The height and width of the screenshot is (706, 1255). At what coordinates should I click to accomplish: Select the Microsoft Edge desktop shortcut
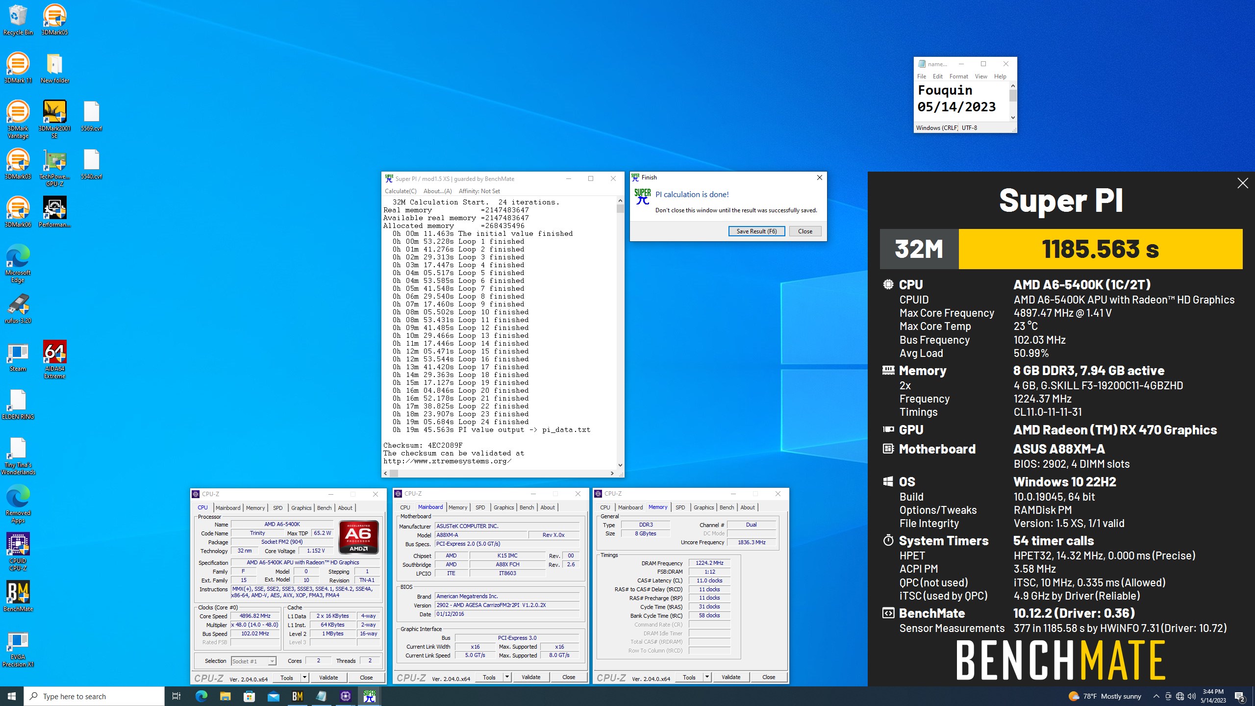tap(18, 264)
